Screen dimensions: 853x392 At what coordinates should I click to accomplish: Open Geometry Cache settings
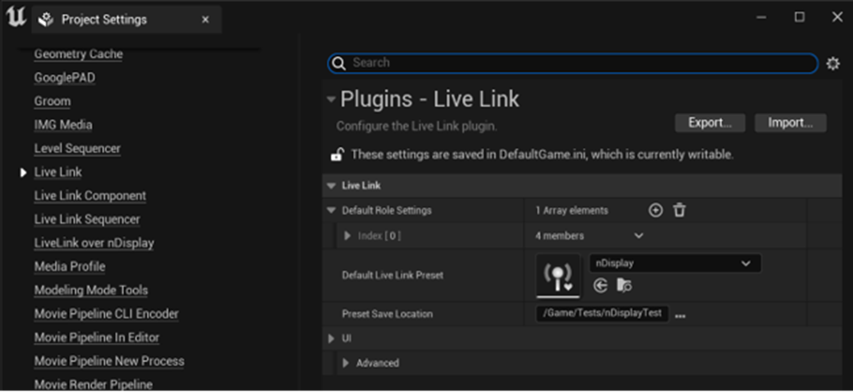pyautogui.click(x=79, y=54)
